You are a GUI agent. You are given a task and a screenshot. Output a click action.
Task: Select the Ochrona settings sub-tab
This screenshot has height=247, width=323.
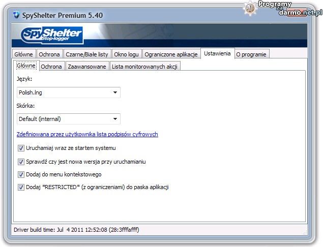(x=51, y=67)
